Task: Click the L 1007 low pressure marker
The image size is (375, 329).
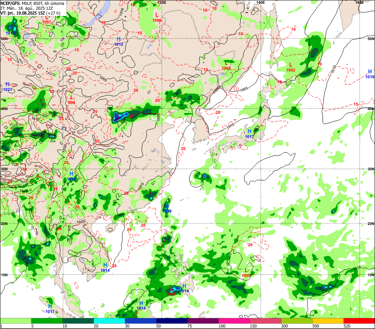Action: pos(46,20)
